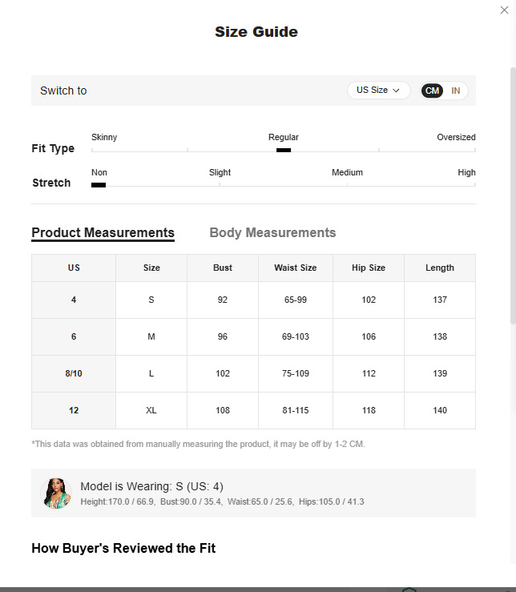Select the CM unit toggle

click(x=433, y=91)
